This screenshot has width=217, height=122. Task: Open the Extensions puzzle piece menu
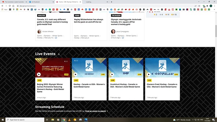pyautogui.click(x=207, y=6)
